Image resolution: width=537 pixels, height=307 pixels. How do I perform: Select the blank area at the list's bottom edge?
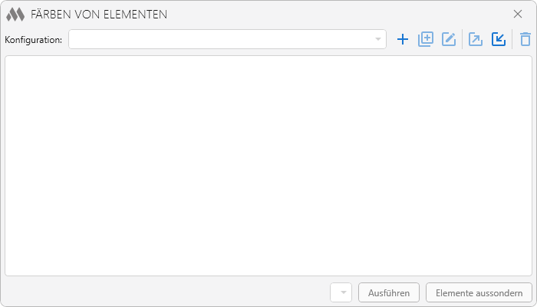pos(268,269)
